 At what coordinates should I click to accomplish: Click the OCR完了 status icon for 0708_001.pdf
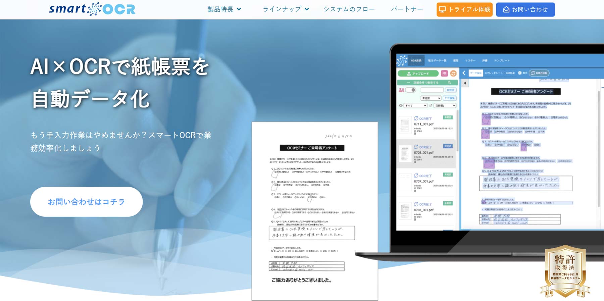[x=416, y=147]
